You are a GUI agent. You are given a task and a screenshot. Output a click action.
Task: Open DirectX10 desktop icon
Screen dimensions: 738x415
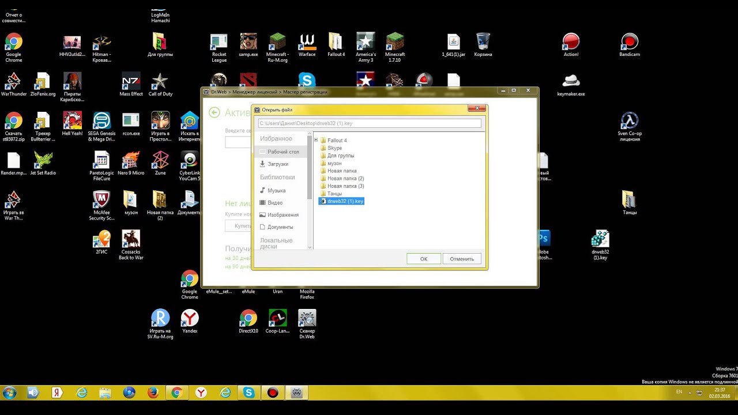click(x=248, y=321)
